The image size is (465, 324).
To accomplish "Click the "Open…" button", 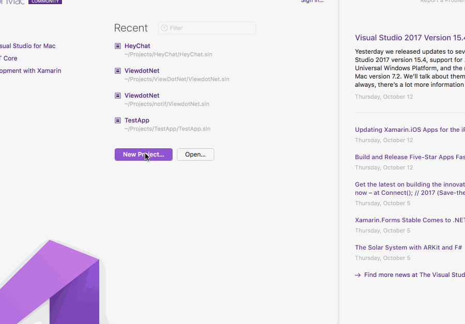I will [x=195, y=155].
